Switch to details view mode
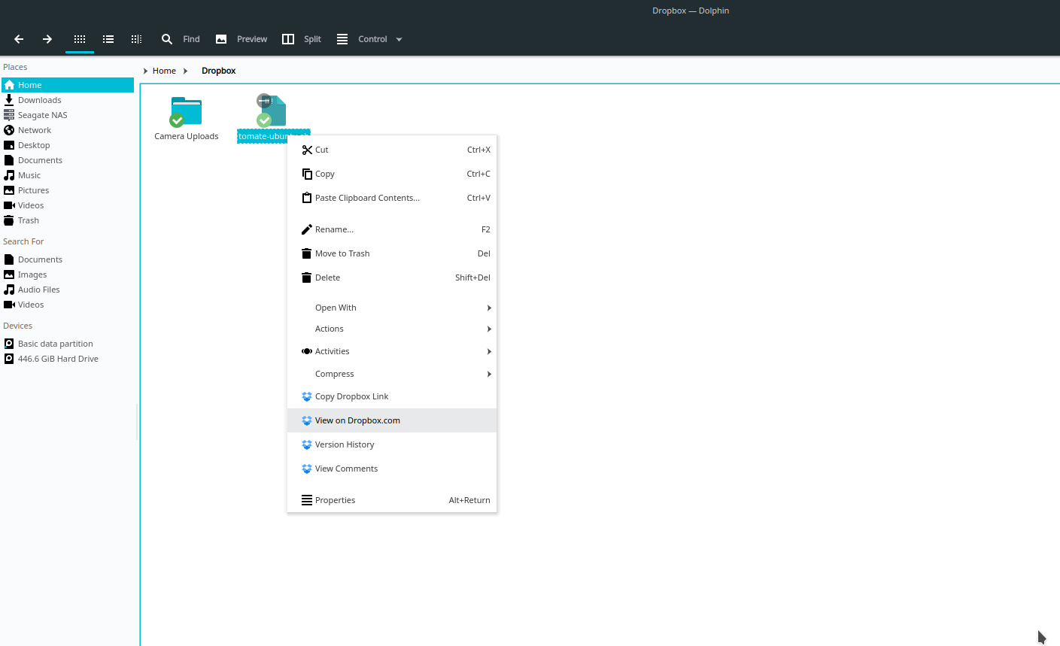 pos(136,38)
